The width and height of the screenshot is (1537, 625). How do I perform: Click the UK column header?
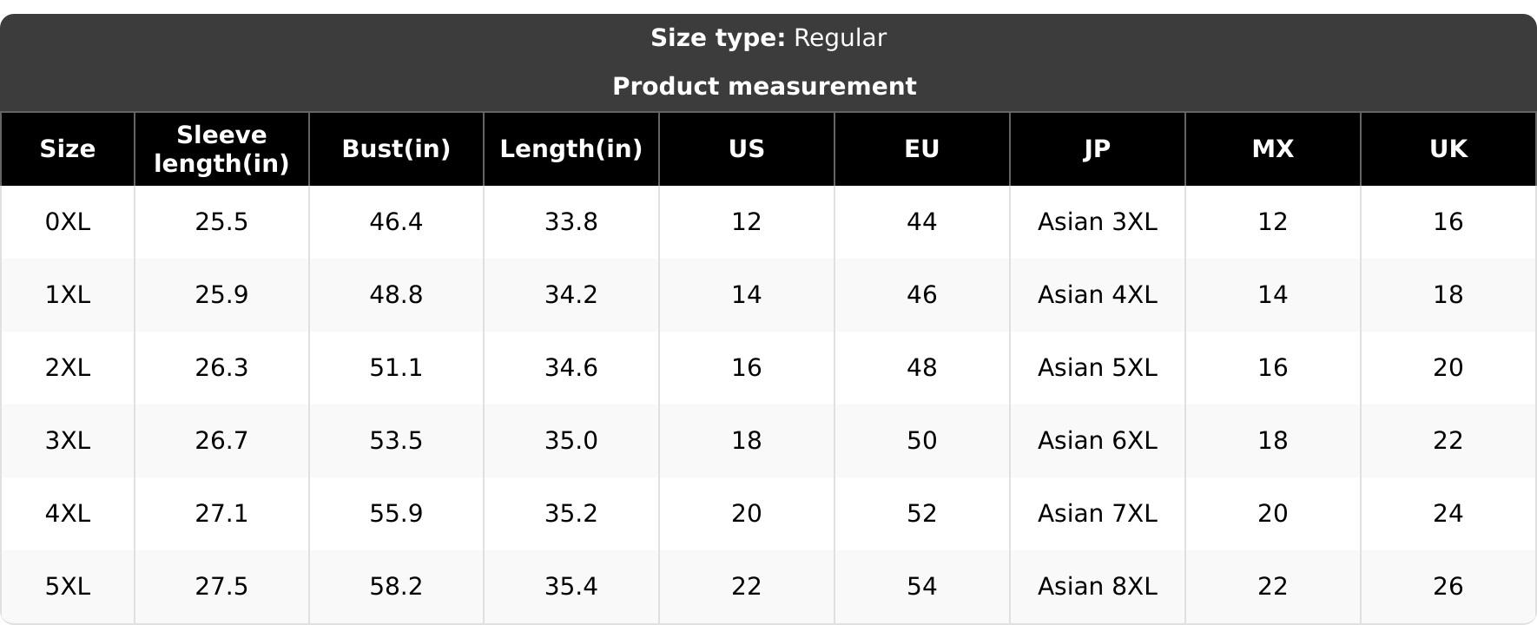pos(1448,148)
